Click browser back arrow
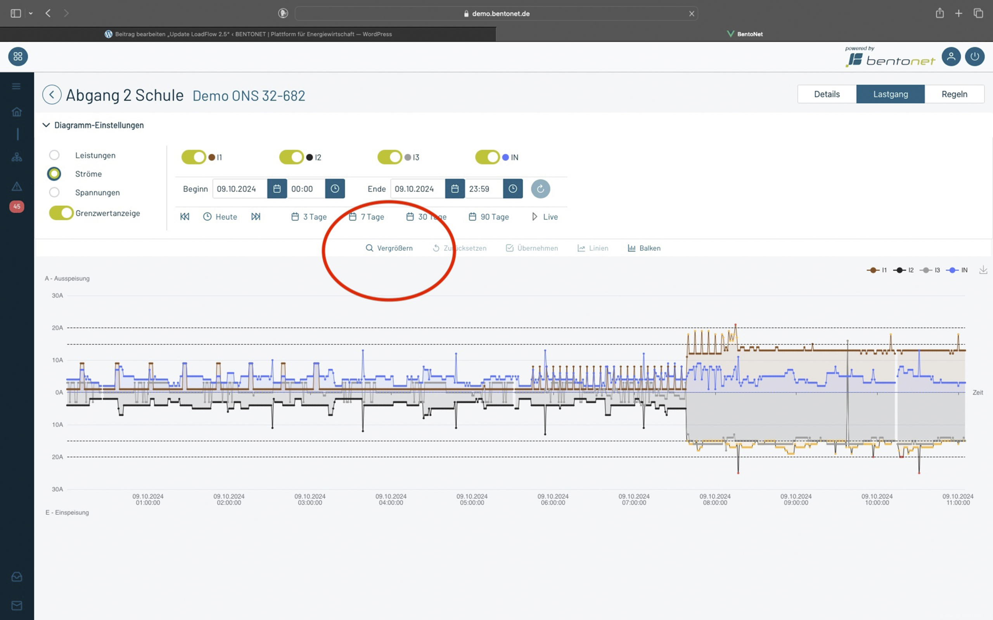 point(48,14)
